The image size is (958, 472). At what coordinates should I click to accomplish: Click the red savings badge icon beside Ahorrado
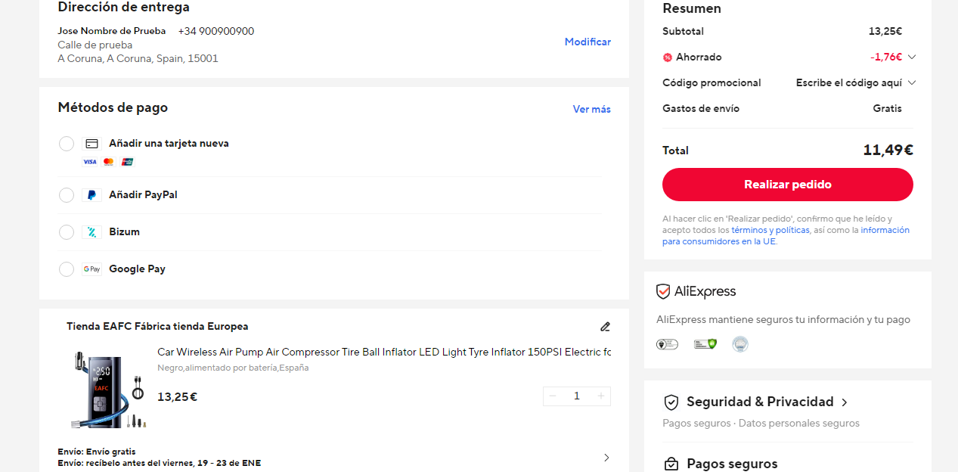[x=668, y=57]
